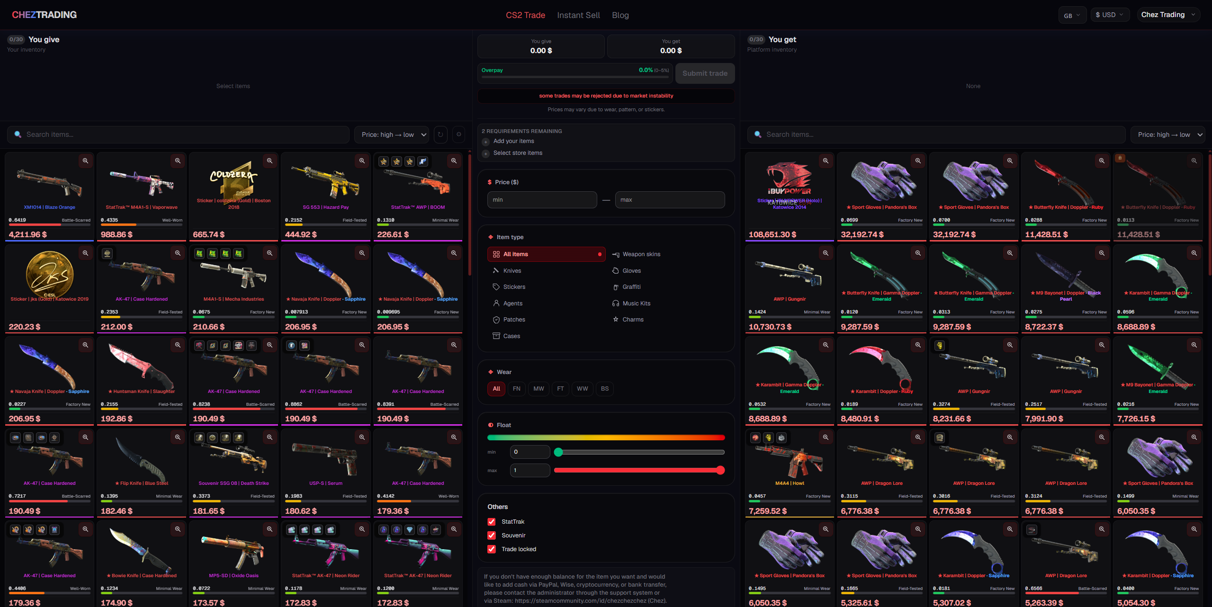The image size is (1212, 607).
Task: Open magnifier on StatTrak M4A1-S Vaporwave
Action: (178, 161)
